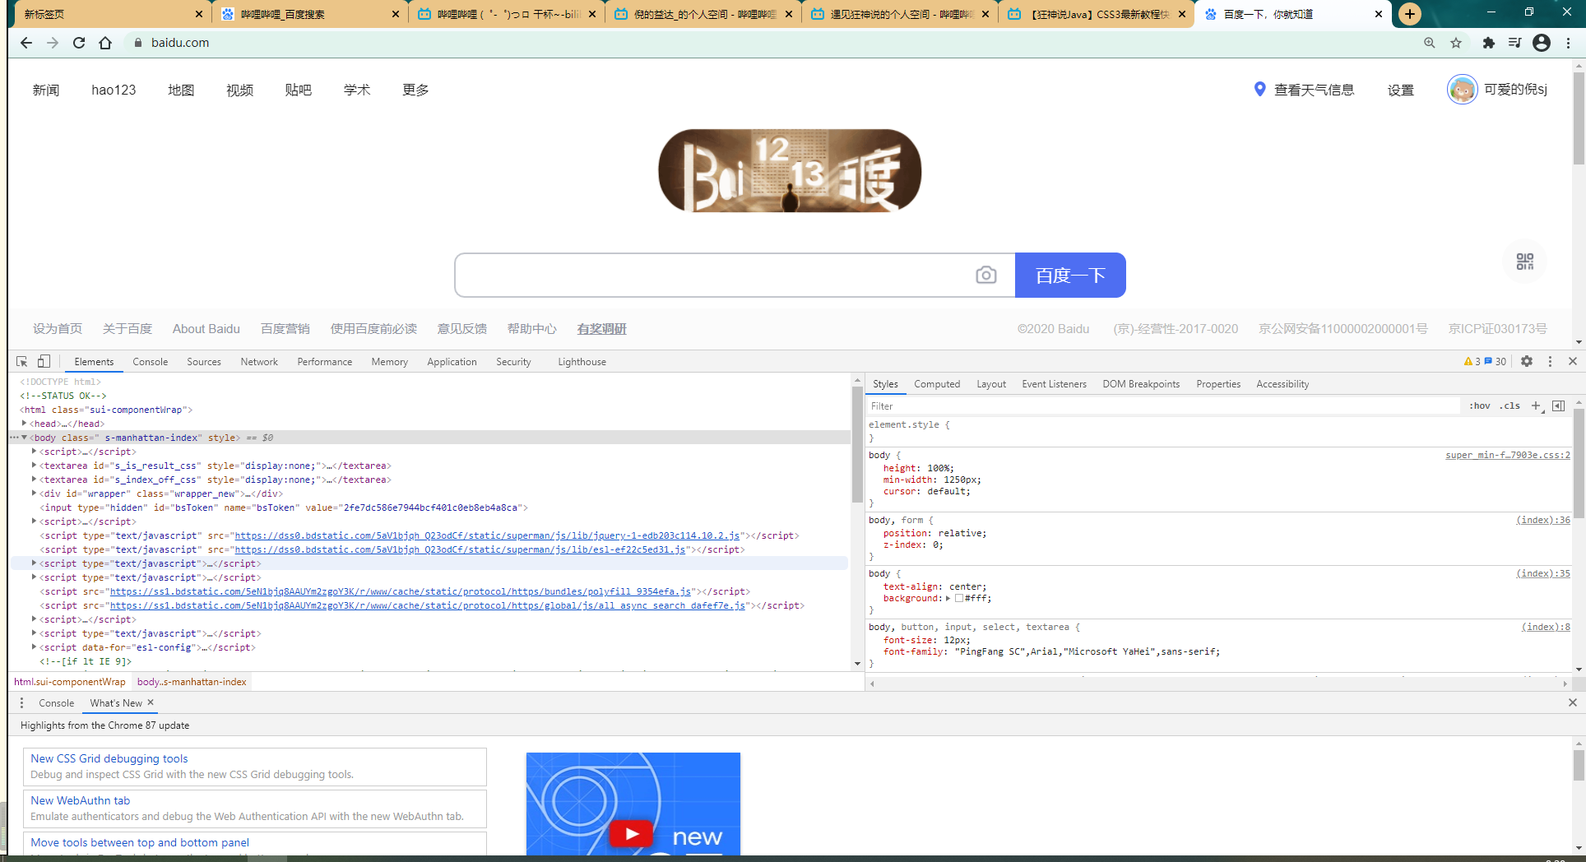This screenshot has width=1586, height=862.
Task: Open the About Baidu footer link
Action: point(206,329)
